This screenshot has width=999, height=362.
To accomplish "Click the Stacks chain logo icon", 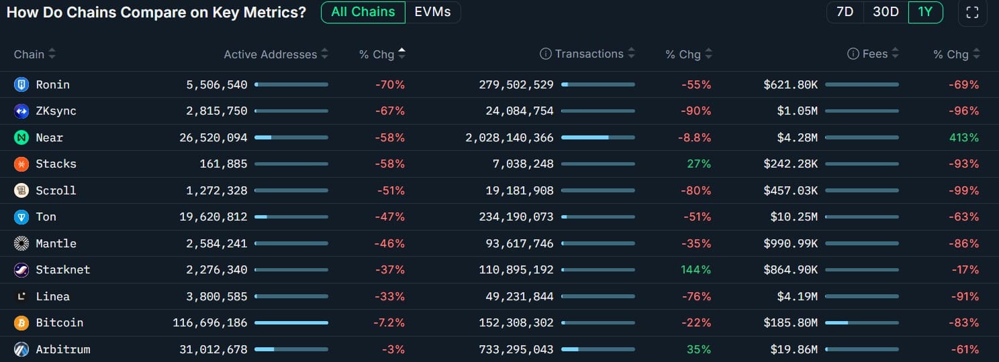I will [x=21, y=164].
